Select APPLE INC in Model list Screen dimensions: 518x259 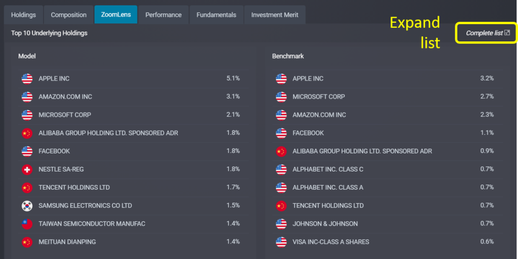54,79
